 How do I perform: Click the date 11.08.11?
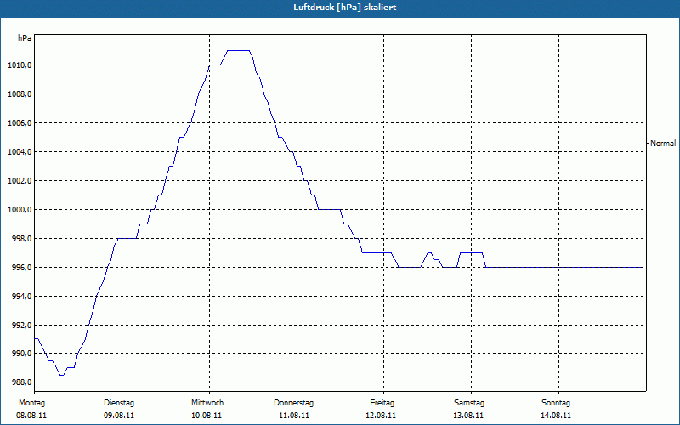[x=294, y=416]
